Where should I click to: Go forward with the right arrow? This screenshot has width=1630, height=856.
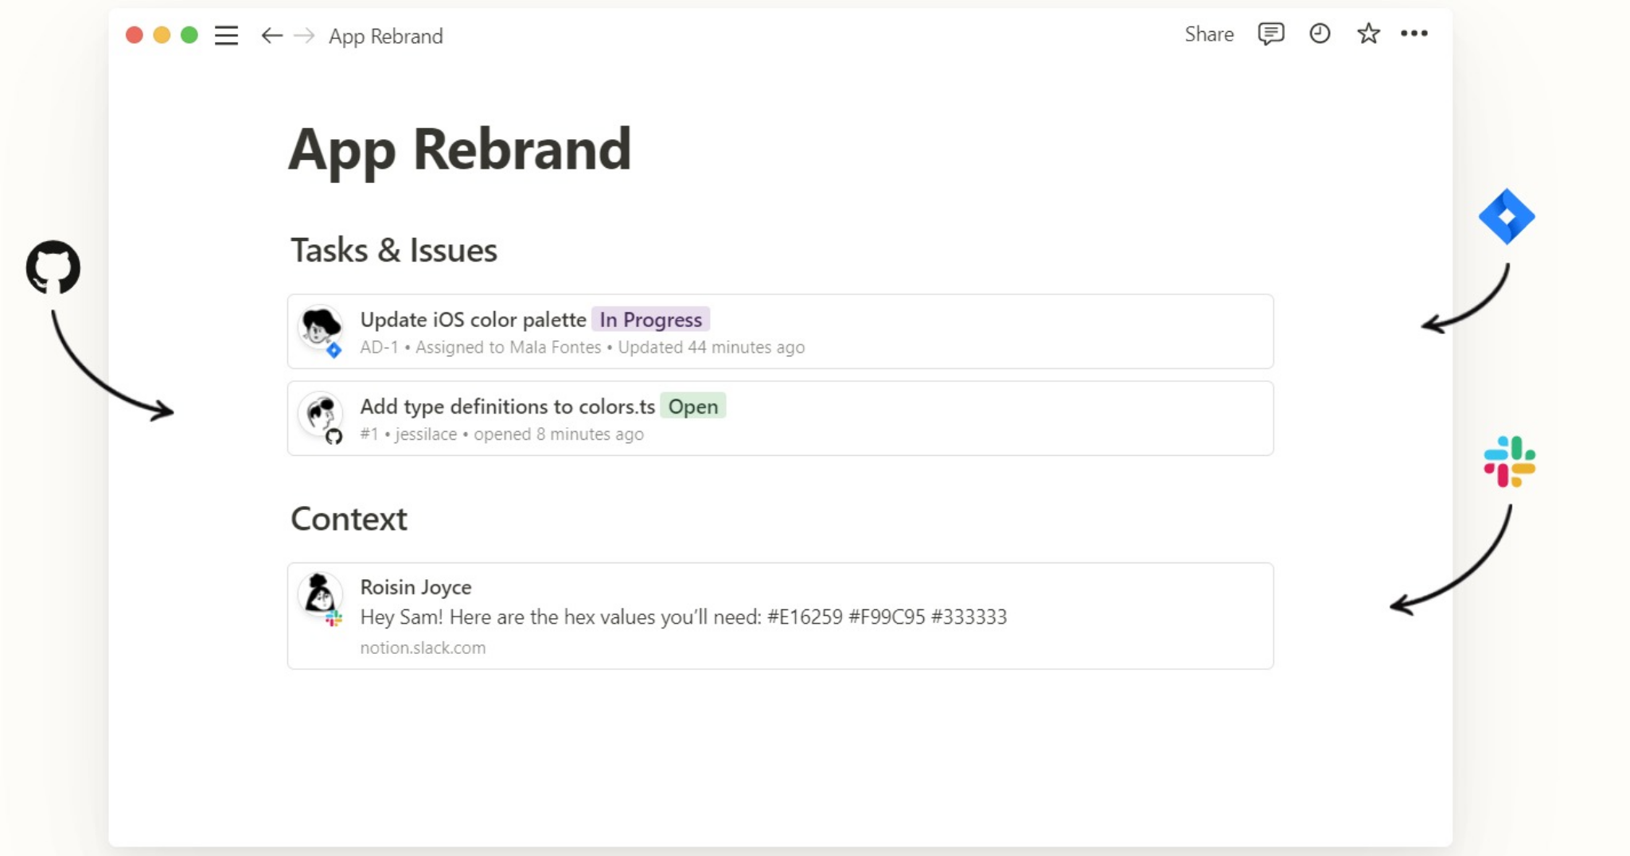pos(304,36)
